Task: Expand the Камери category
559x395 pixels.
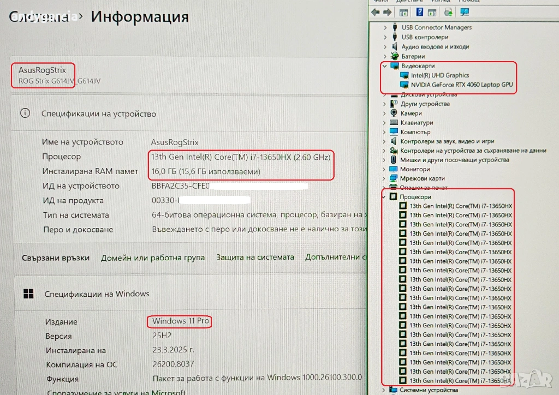Action: [x=385, y=113]
